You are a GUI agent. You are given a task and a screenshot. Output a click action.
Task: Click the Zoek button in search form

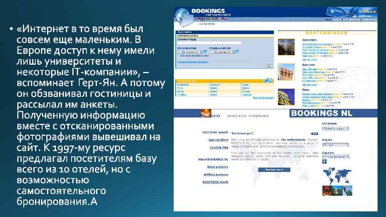click(x=269, y=66)
